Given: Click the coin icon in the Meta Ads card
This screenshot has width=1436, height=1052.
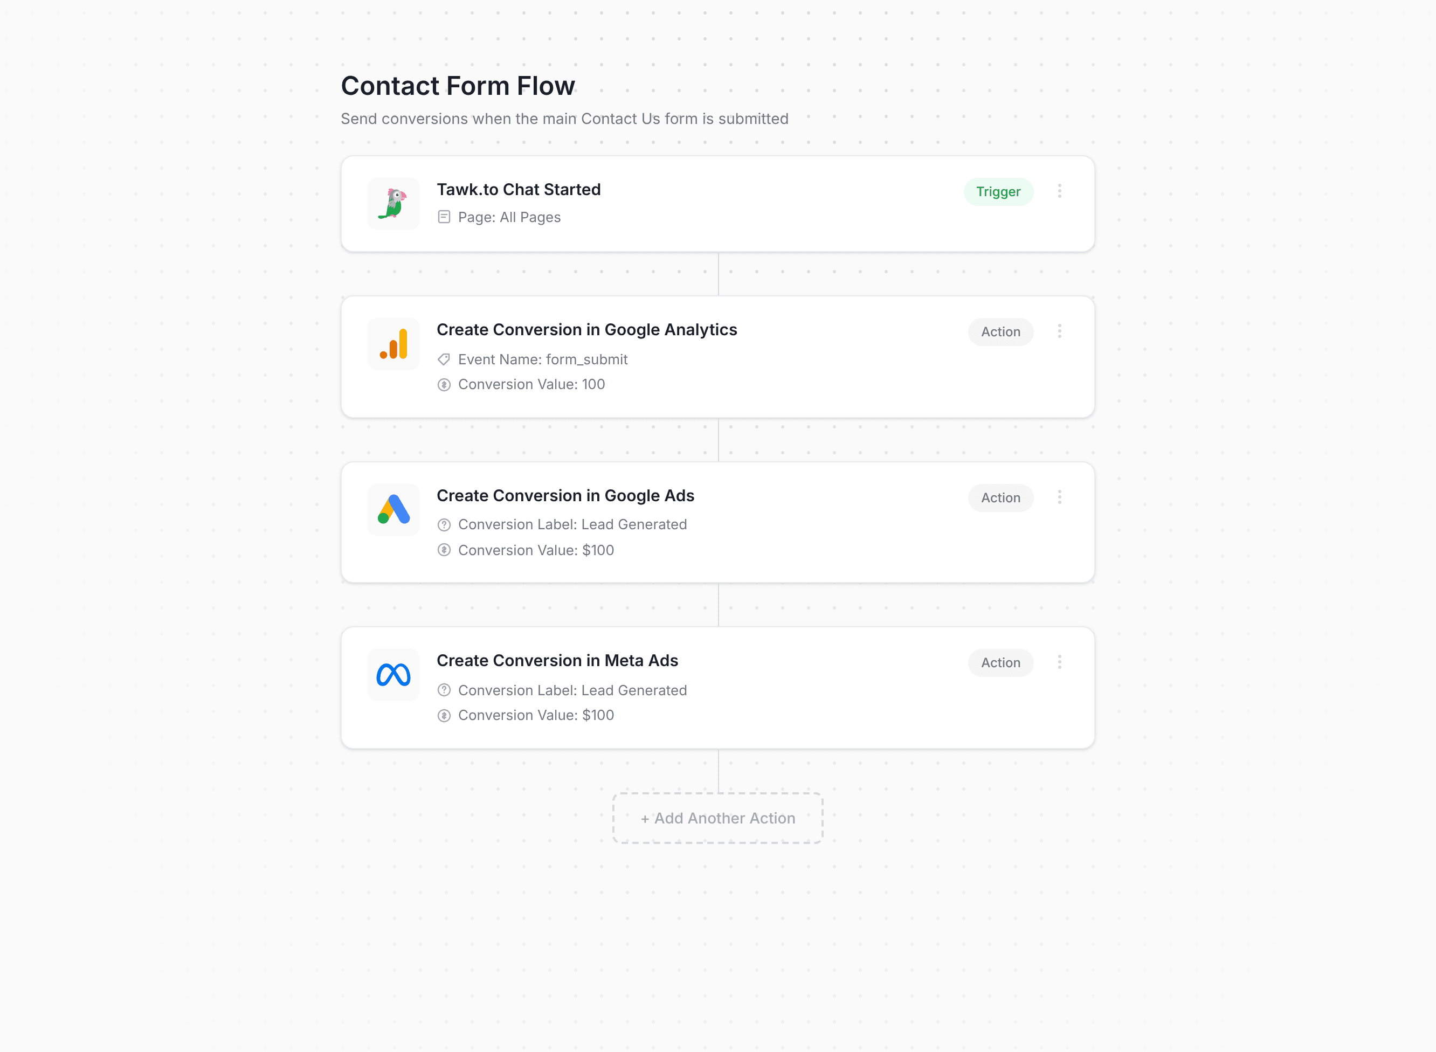Looking at the screenshot, I should [445, 715].
